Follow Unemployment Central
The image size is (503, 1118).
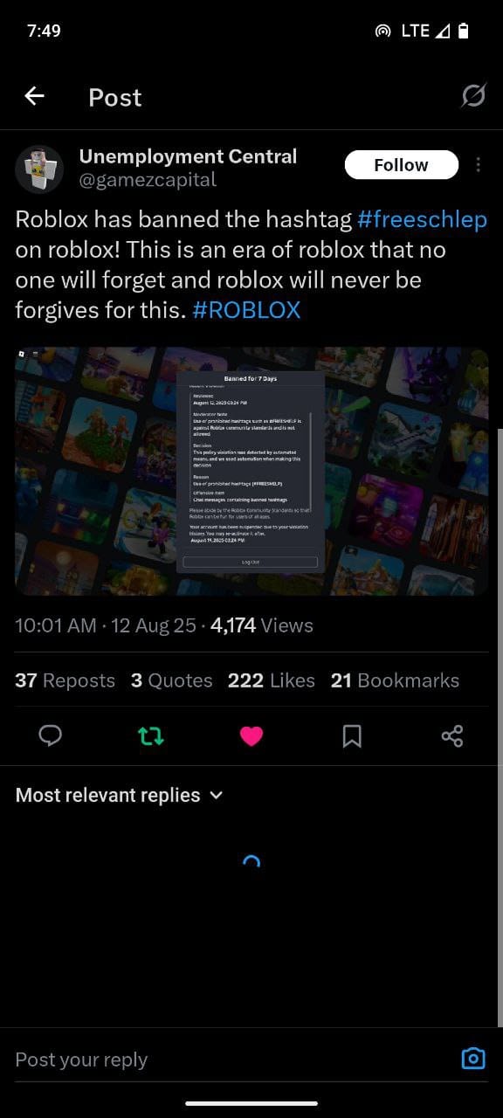401,165
